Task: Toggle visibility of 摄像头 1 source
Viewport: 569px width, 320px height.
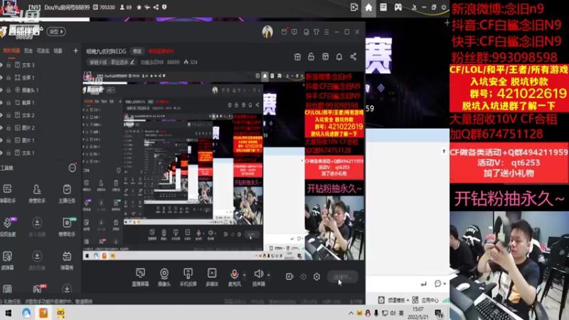Action: point(1,90)
